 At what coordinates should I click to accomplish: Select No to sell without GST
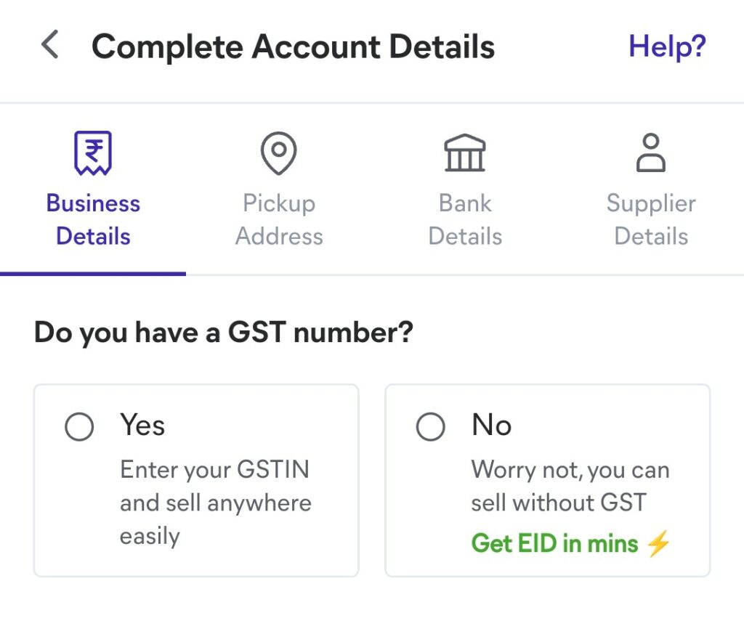(x=431, y=426)
